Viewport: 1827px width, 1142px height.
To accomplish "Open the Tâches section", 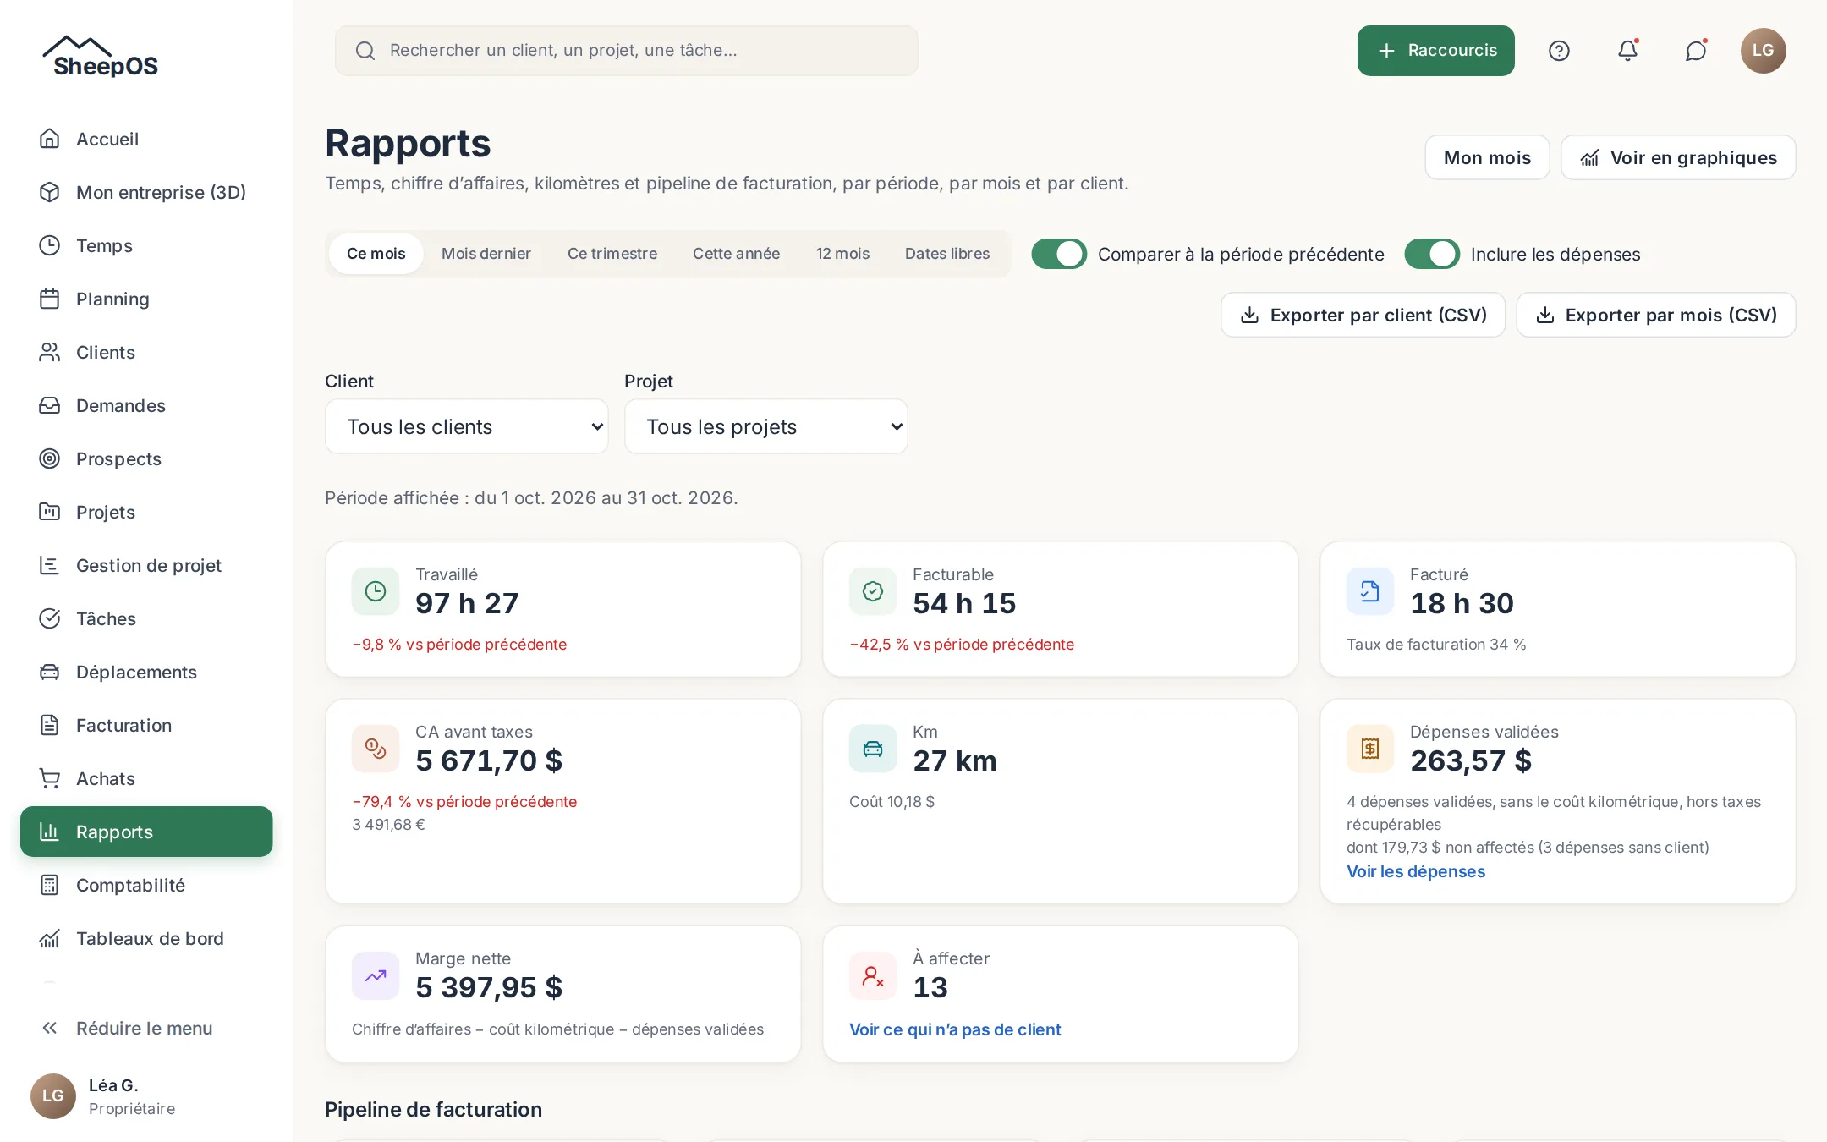I will tap(146, 618).
